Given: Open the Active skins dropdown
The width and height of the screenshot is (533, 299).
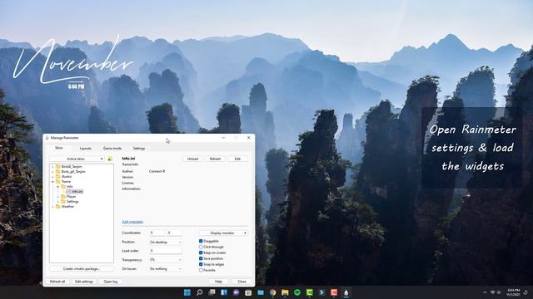Looking at the screenshot, I should (77, 159).
